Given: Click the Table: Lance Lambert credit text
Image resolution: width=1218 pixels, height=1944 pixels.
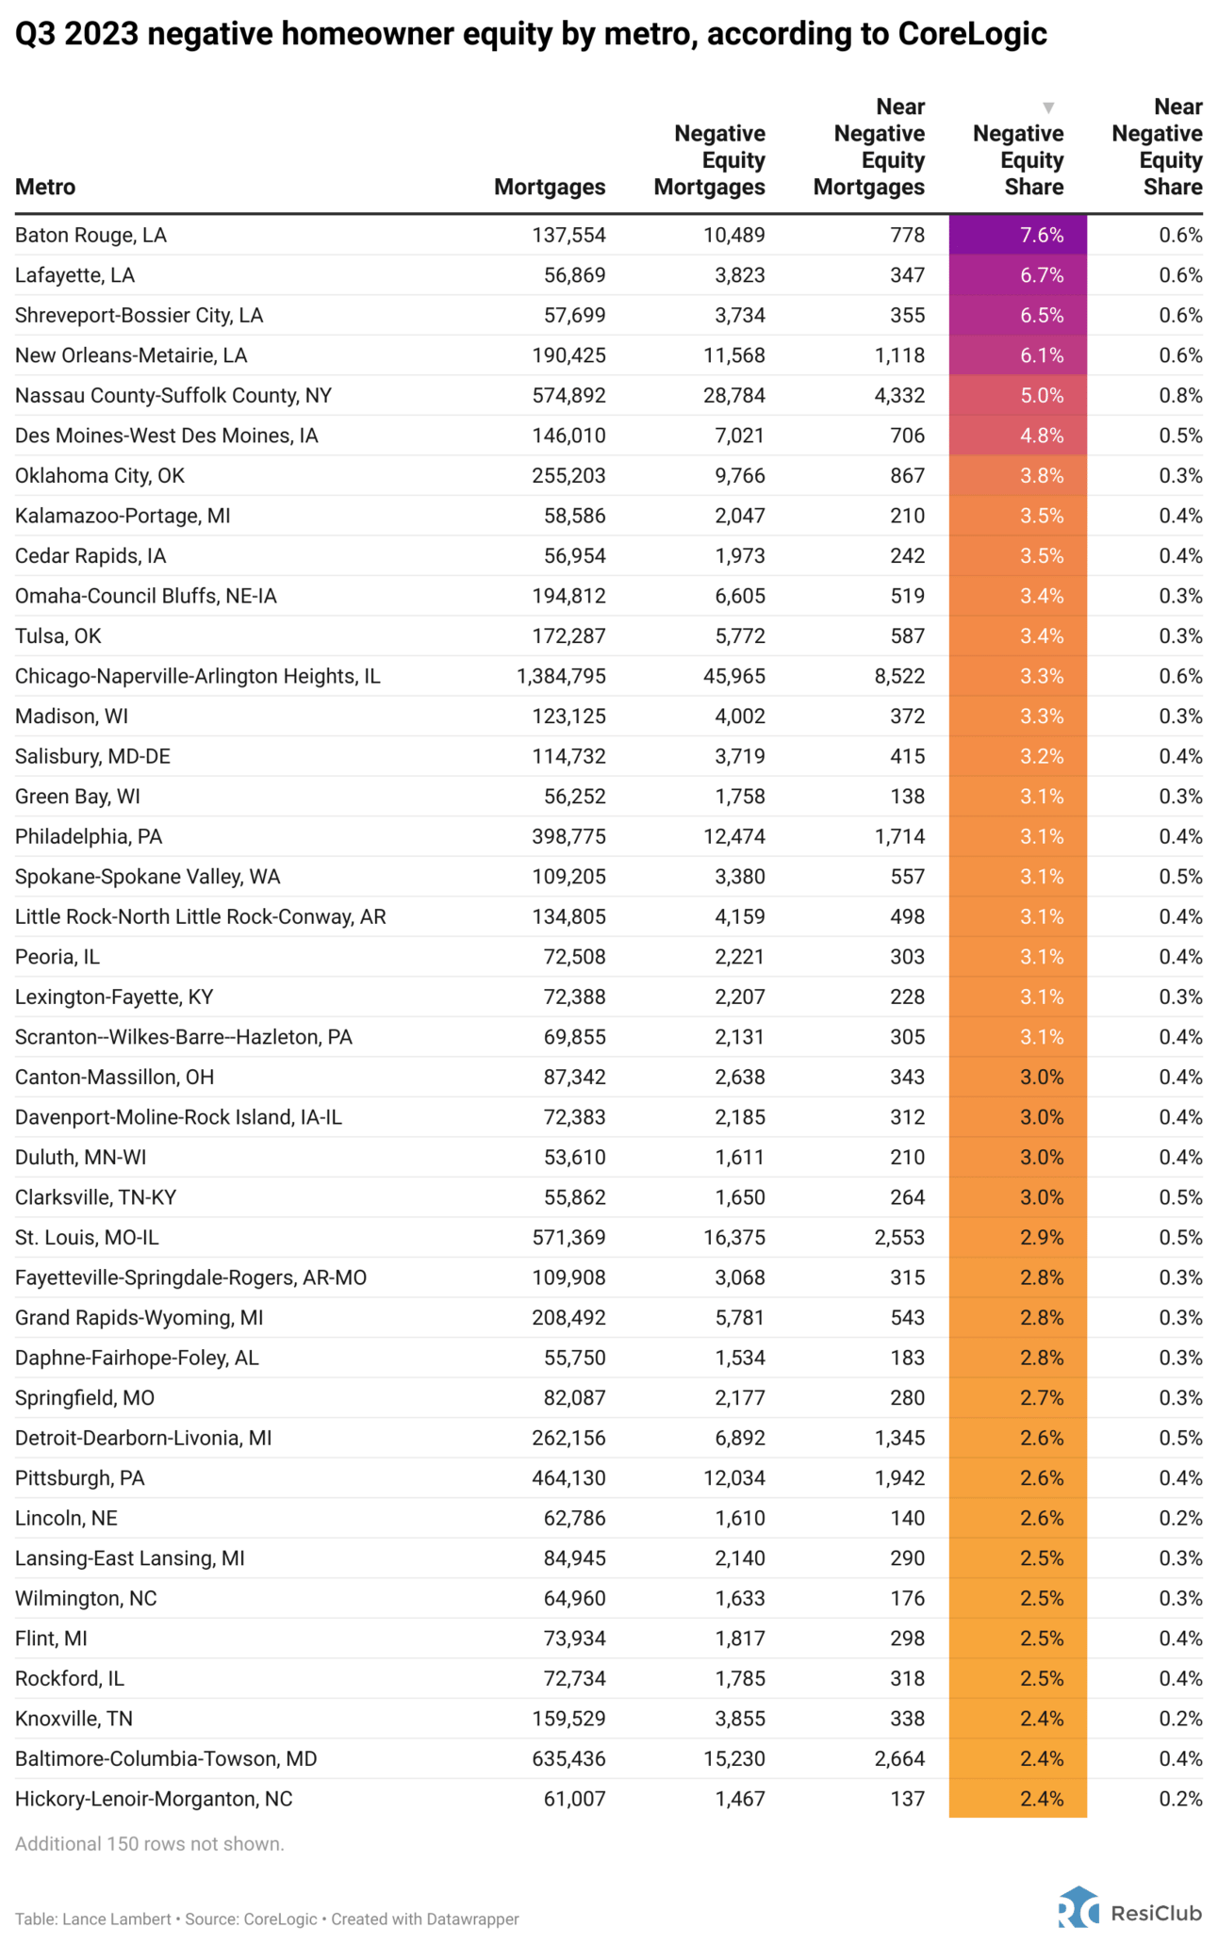Looking at the screenshot, I should (x=93, y=1919).
